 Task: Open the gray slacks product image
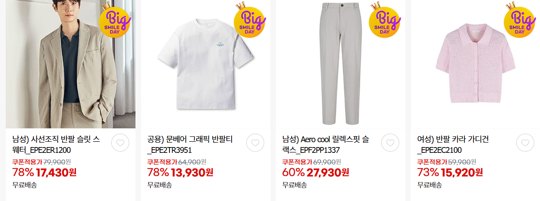click(x=341, y=64)
